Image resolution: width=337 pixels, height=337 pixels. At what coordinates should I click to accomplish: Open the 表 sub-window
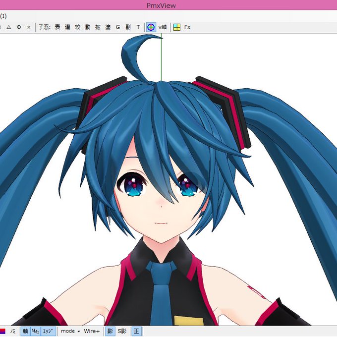point(57,27)
